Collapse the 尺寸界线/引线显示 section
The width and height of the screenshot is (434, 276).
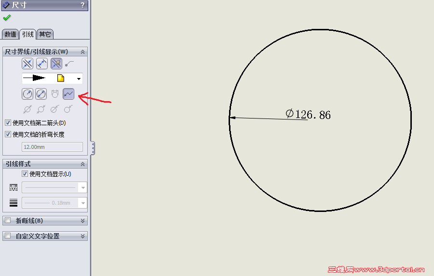coord(82,52)
